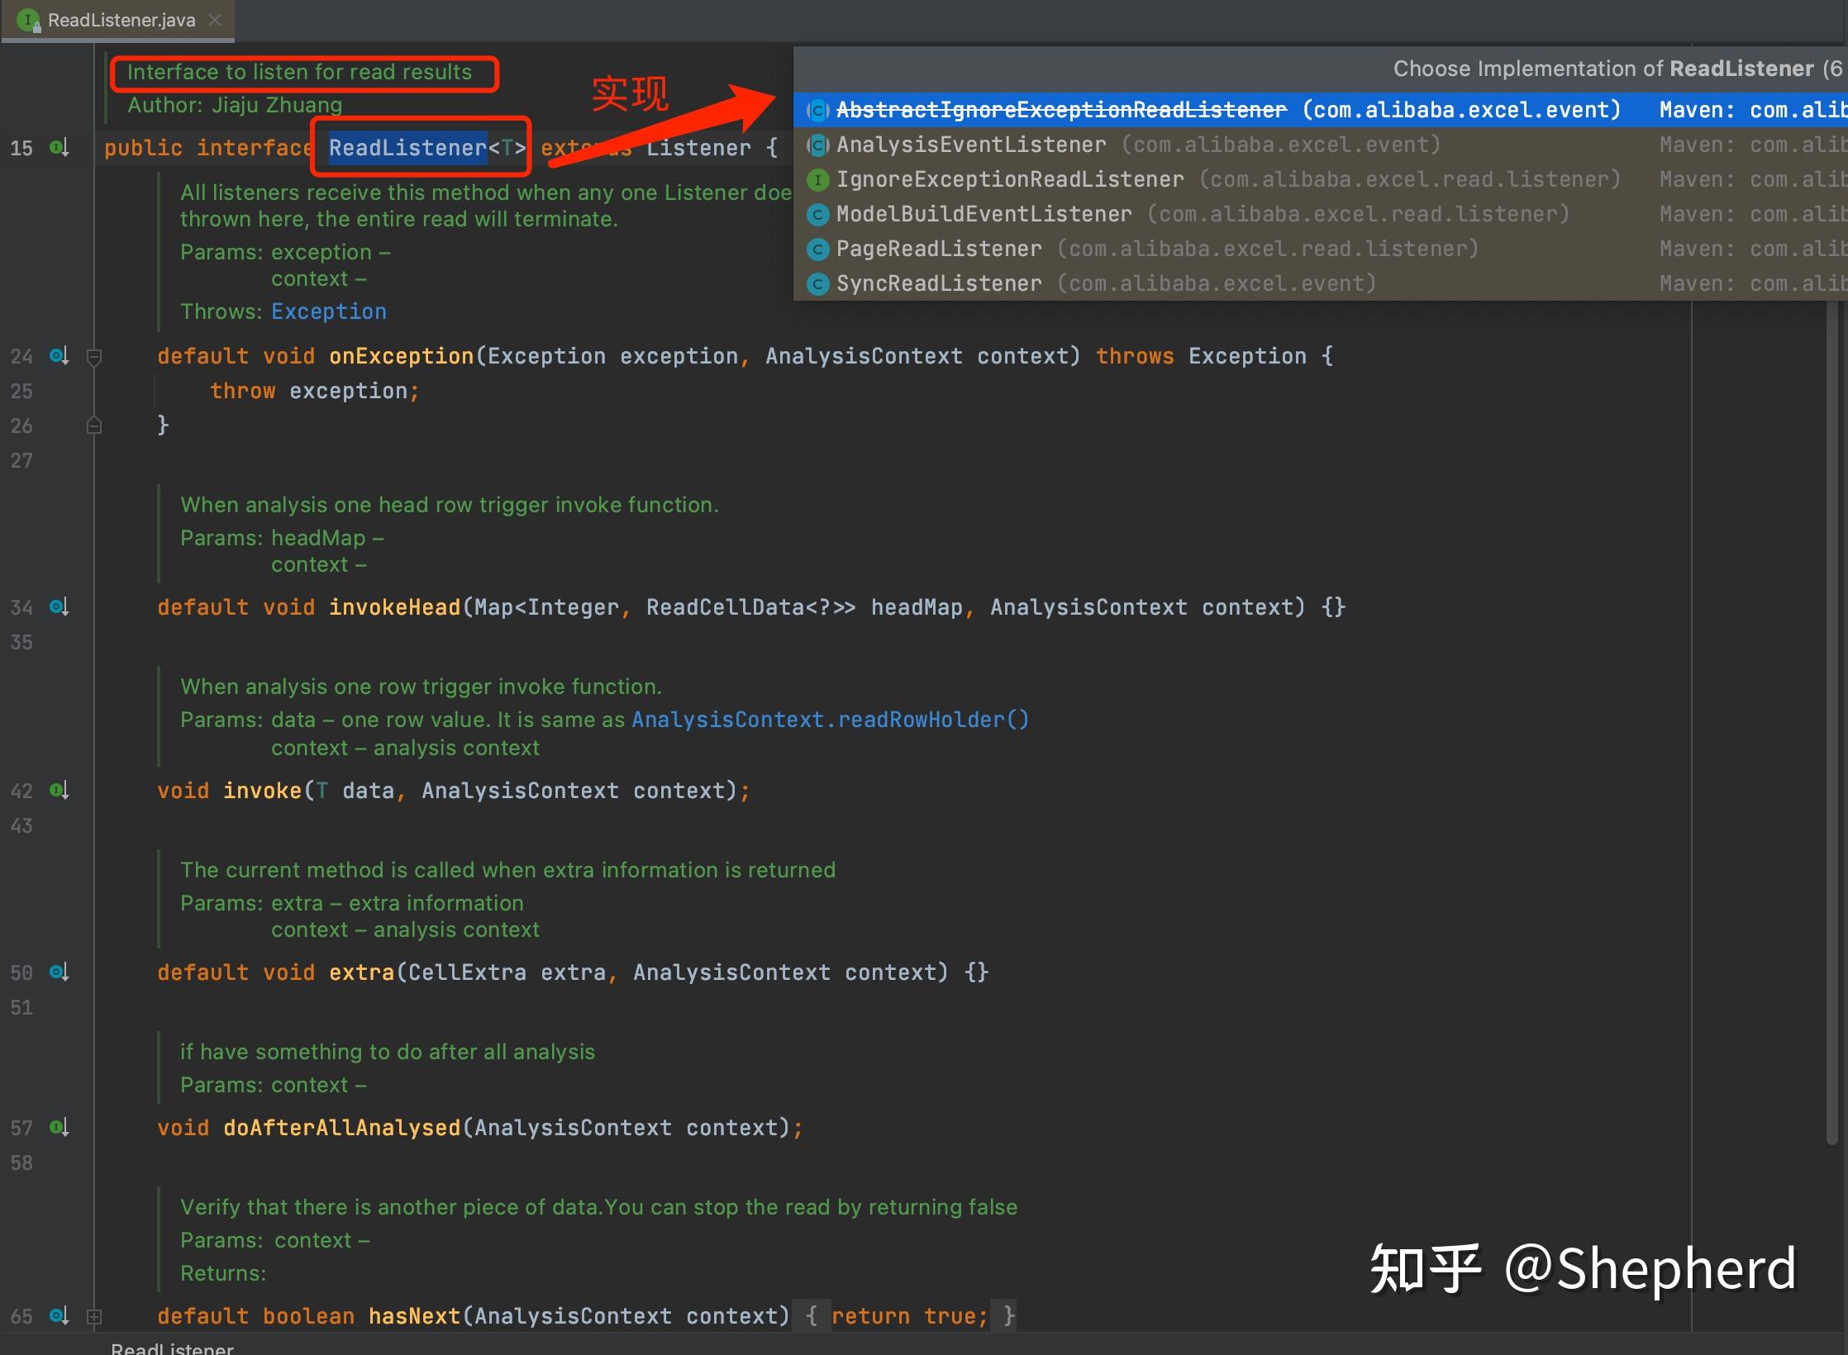Select AnalysisEventListener in the implementations popup
The height and width of the screenshot is (1355, 1848).
970,145
